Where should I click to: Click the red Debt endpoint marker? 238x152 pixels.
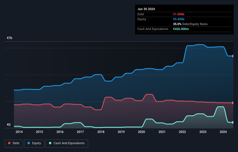point(233,103)
